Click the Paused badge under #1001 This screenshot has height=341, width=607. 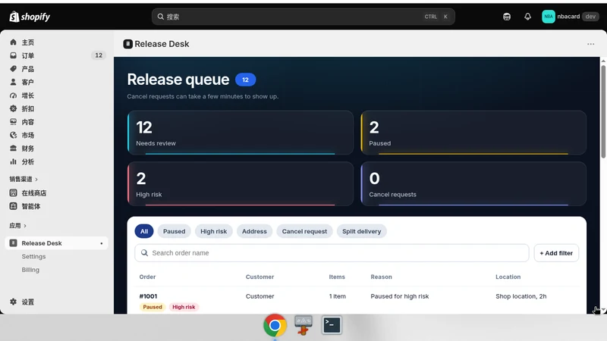point(153,307)
